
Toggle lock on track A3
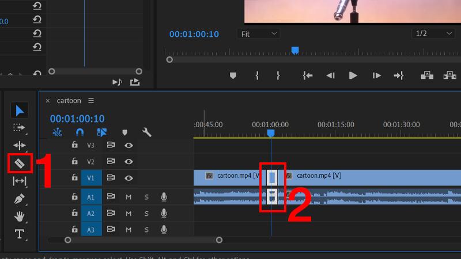[75, 229]
